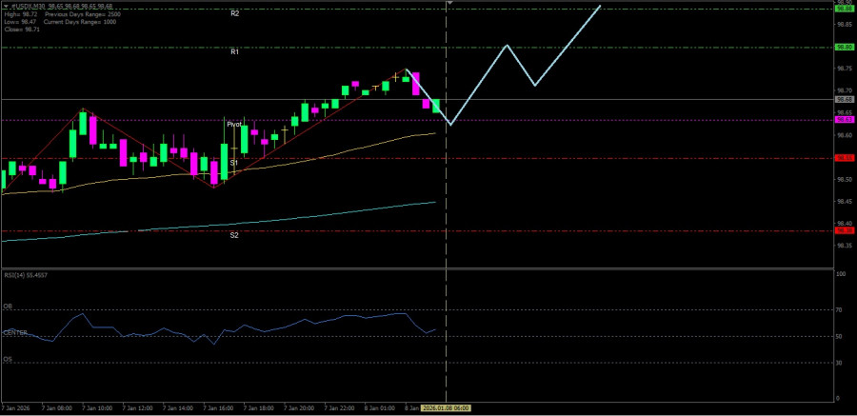The image size is (857, 416).
Task: Click the gray 98.68 current price tag
Action: coord(844,99)
